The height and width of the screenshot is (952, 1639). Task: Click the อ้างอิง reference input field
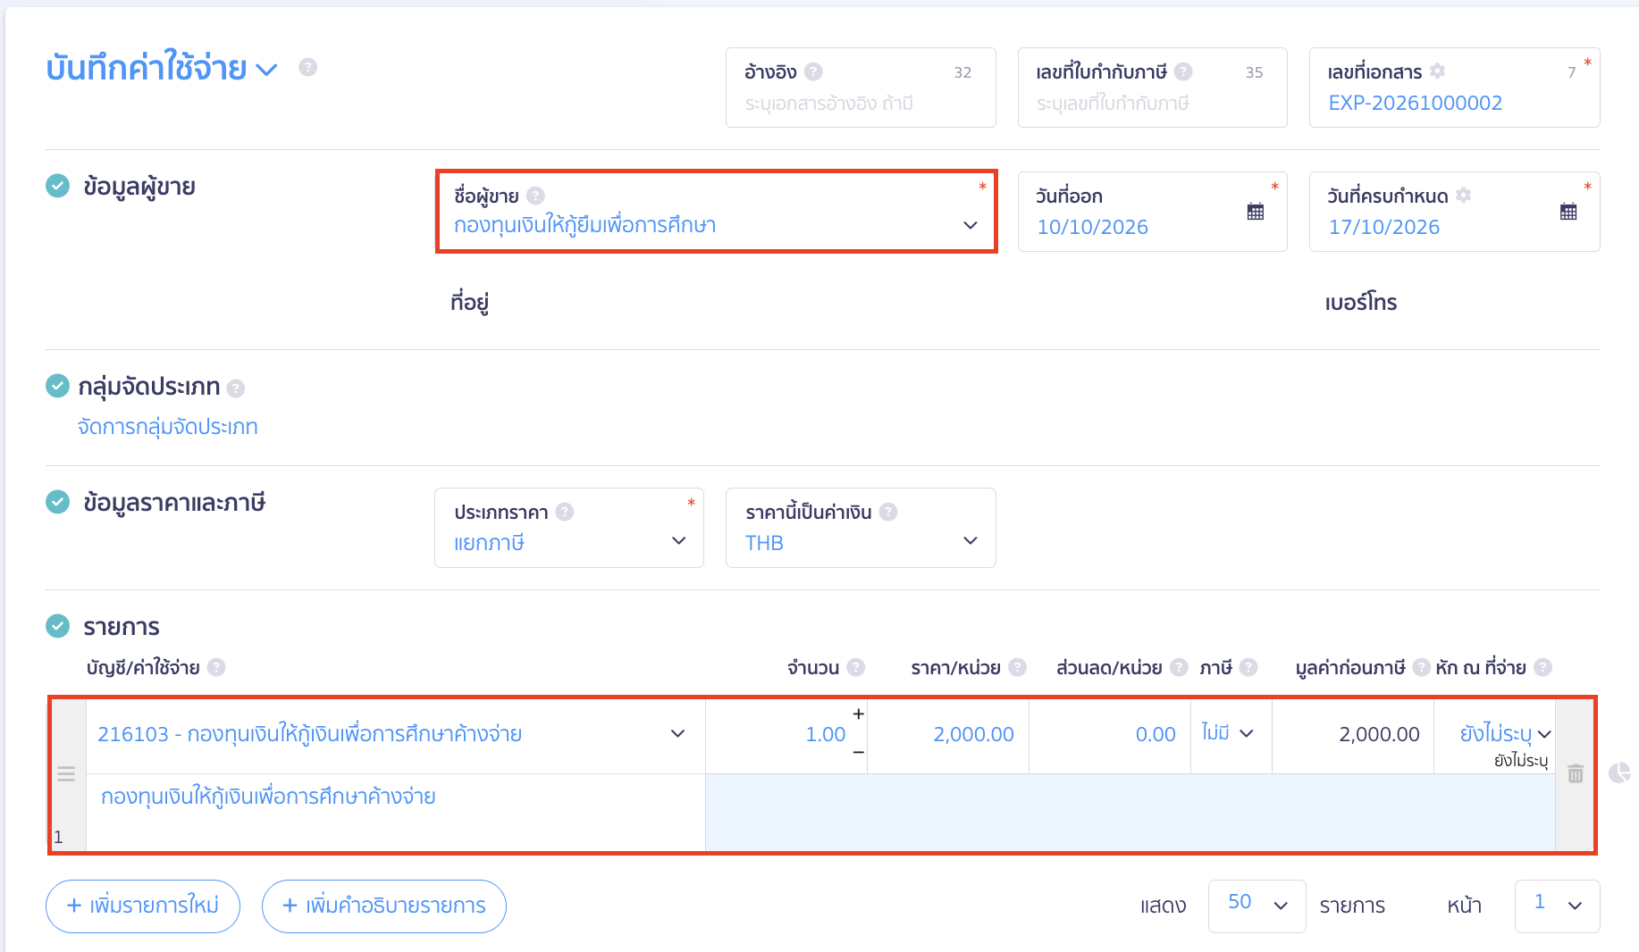pyautogui.click(x=861, y=88)
